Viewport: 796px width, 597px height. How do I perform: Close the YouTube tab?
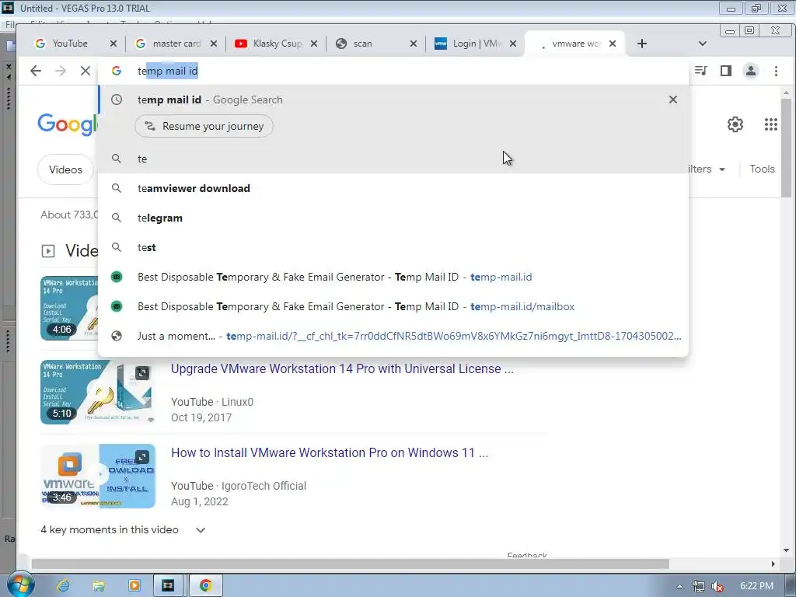pos(113,44)
